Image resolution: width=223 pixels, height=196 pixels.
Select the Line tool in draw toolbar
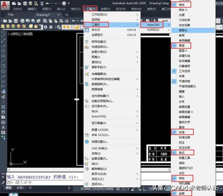(3, 35)
